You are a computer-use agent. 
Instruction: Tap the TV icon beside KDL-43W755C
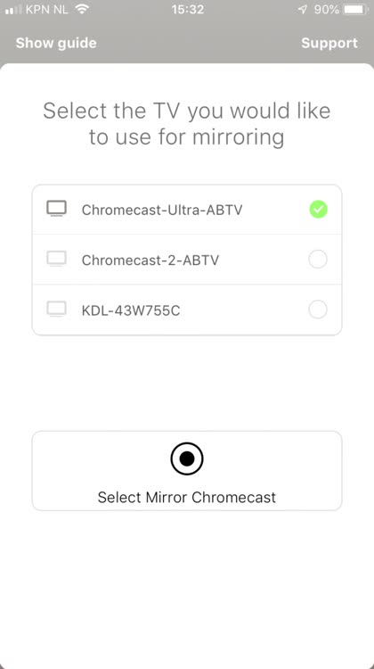pyautogui.click(x=56, y=309)
